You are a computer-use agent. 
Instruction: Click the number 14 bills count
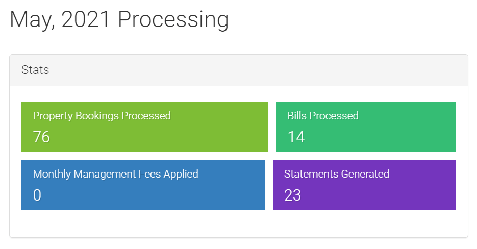click(296, 137)
